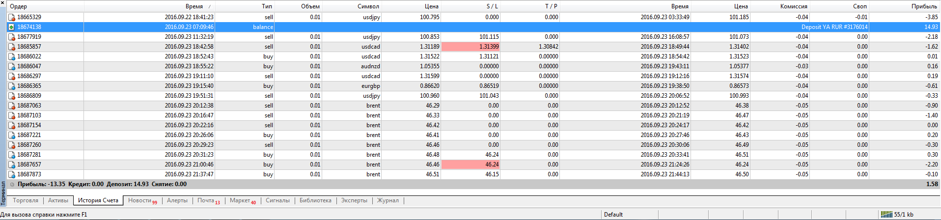Click the order icon beside 18686809

click(11, 96)
